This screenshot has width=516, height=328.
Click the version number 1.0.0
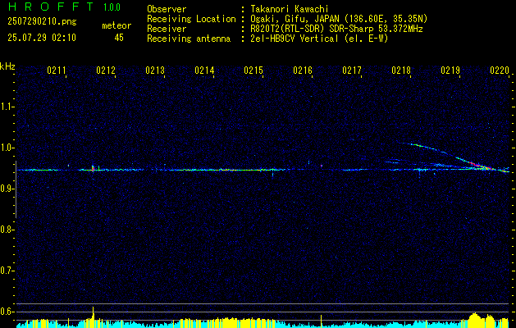(112, 7)
